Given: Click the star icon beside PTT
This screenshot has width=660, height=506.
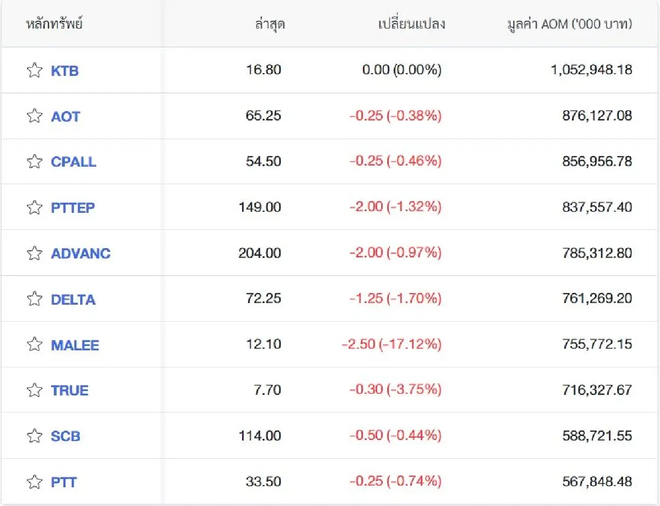Looking at the screenshot, I should point(34,481).
